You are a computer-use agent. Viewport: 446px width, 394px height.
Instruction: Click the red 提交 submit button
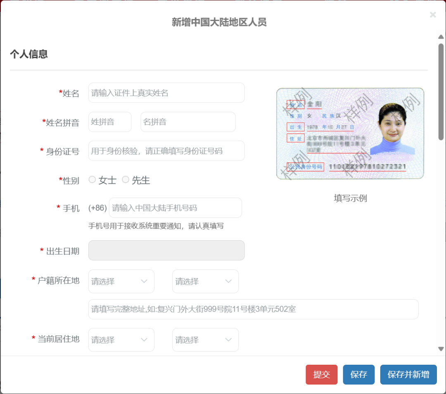[x=321, y=375]
